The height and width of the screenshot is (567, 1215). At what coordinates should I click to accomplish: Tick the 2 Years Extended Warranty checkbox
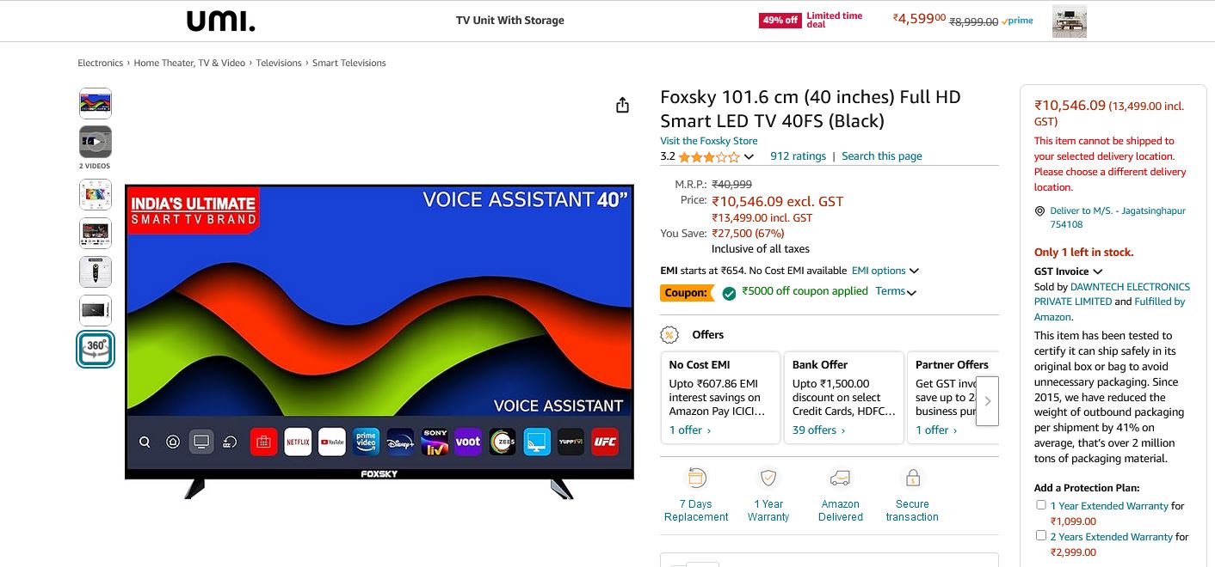click(1041, 536)
